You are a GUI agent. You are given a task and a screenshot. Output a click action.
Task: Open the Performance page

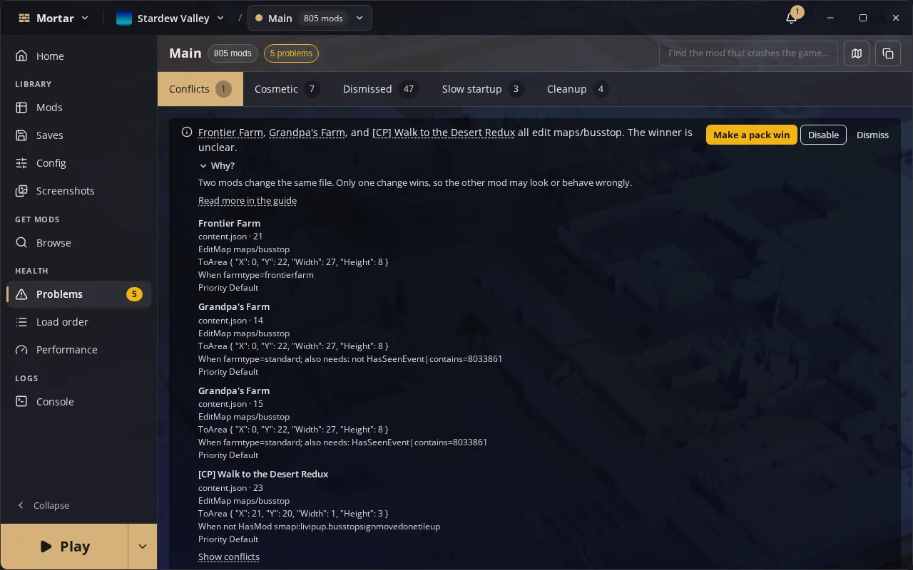pos(78,350)
